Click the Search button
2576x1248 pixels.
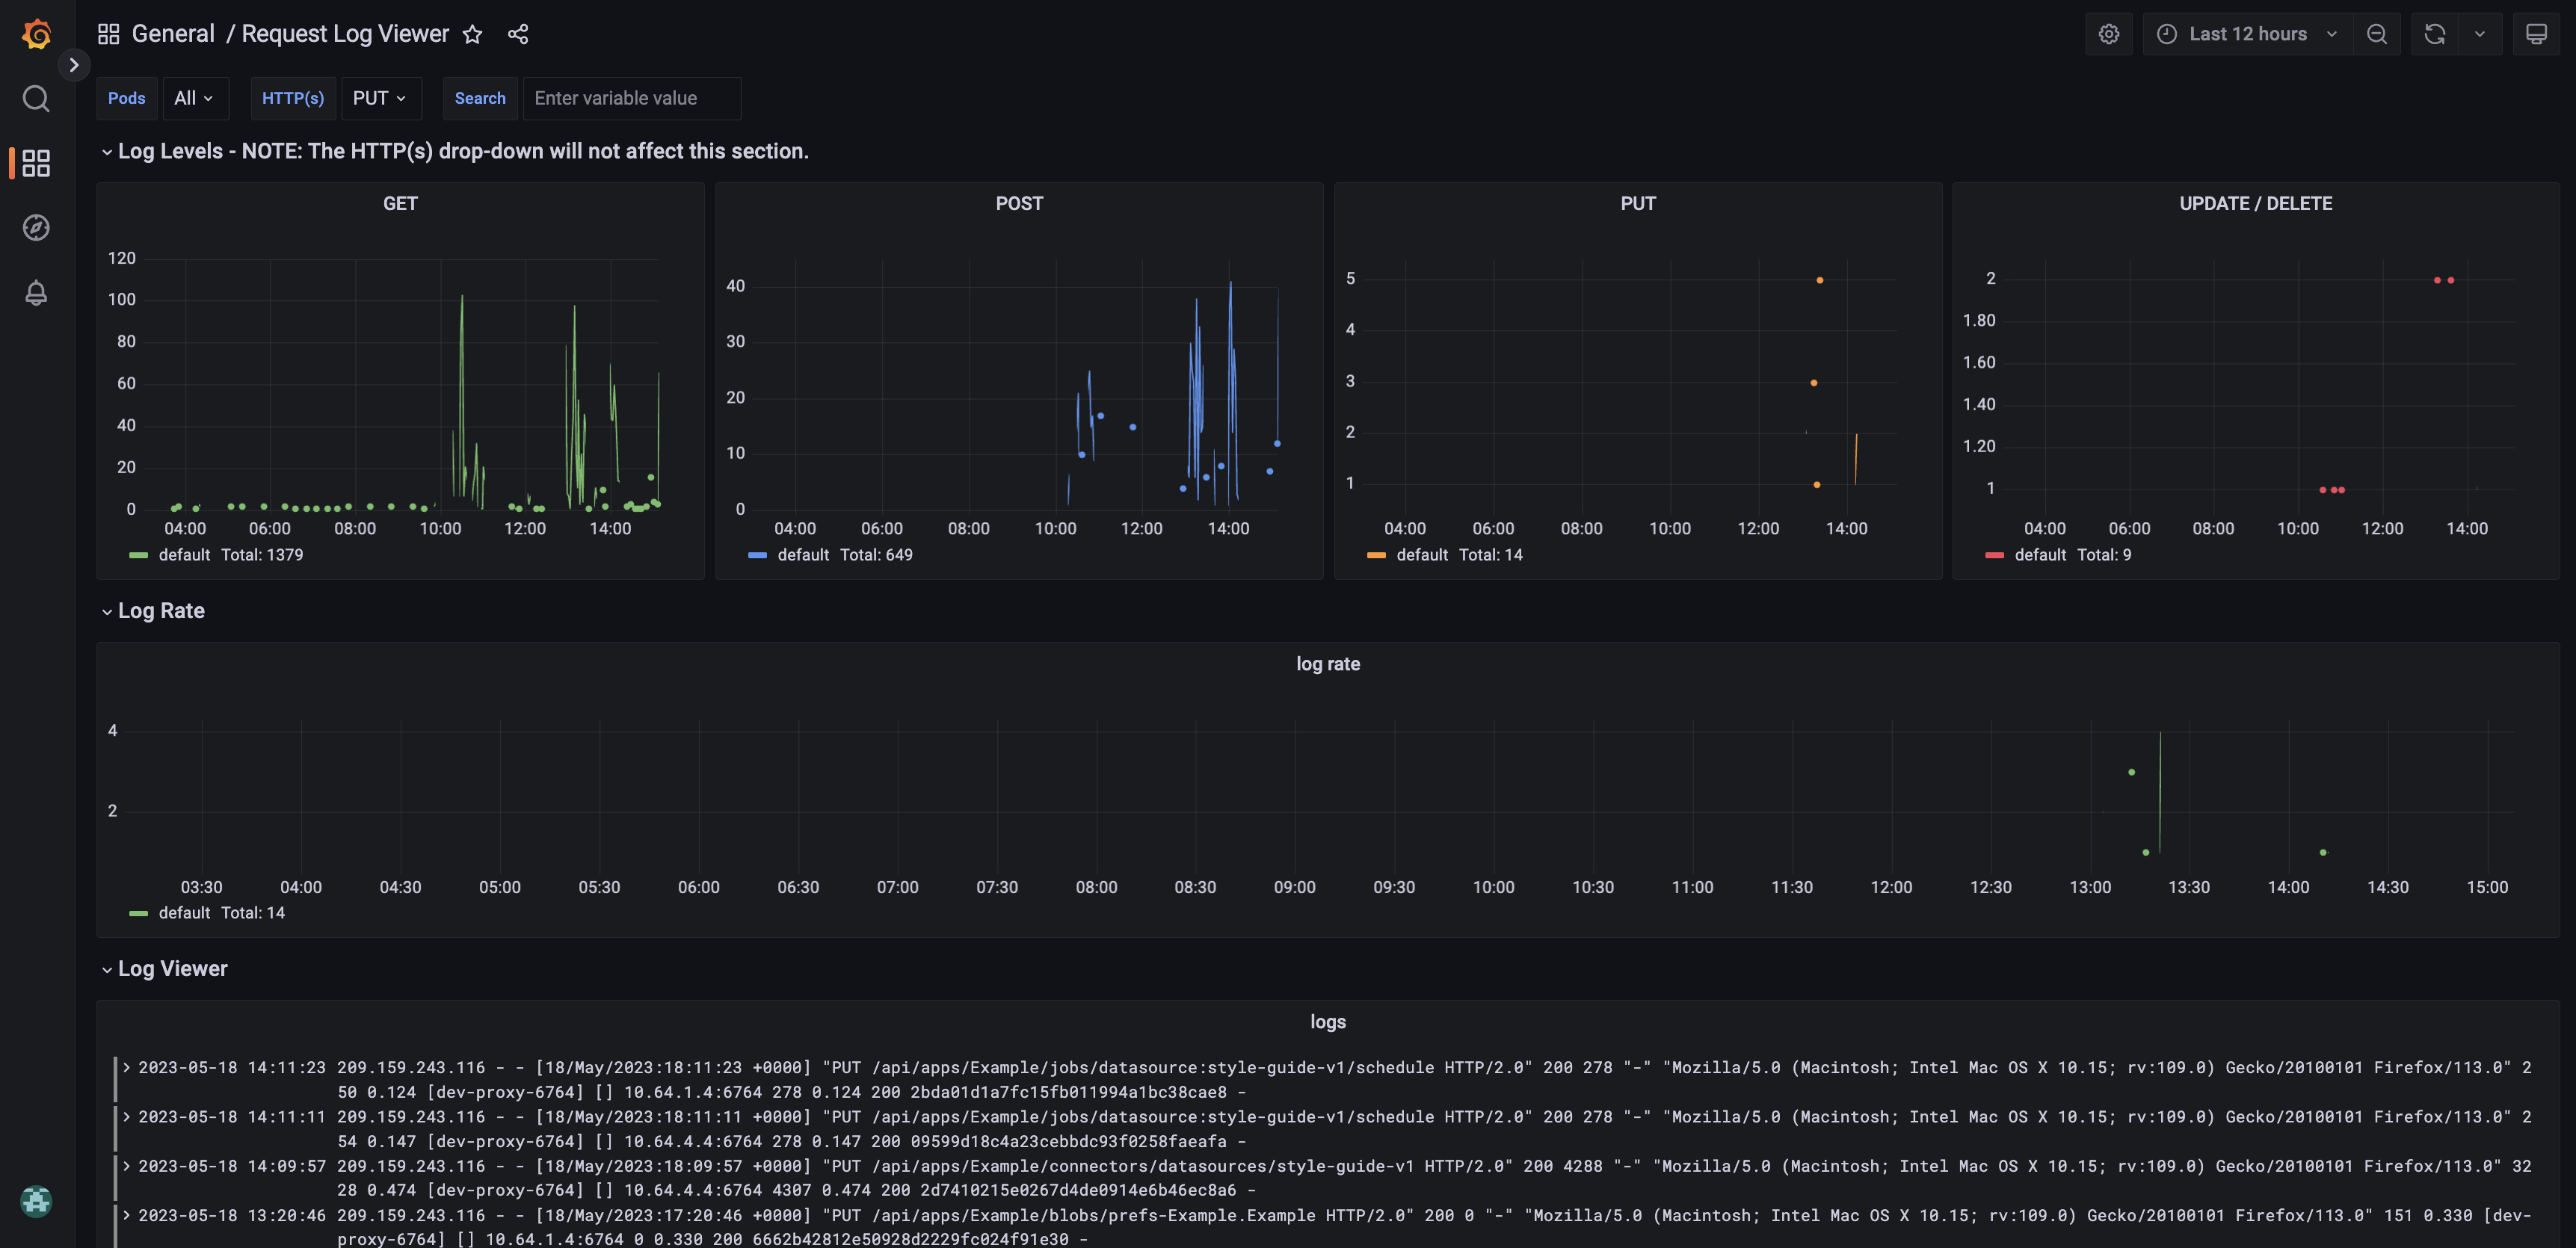point(480,98)
